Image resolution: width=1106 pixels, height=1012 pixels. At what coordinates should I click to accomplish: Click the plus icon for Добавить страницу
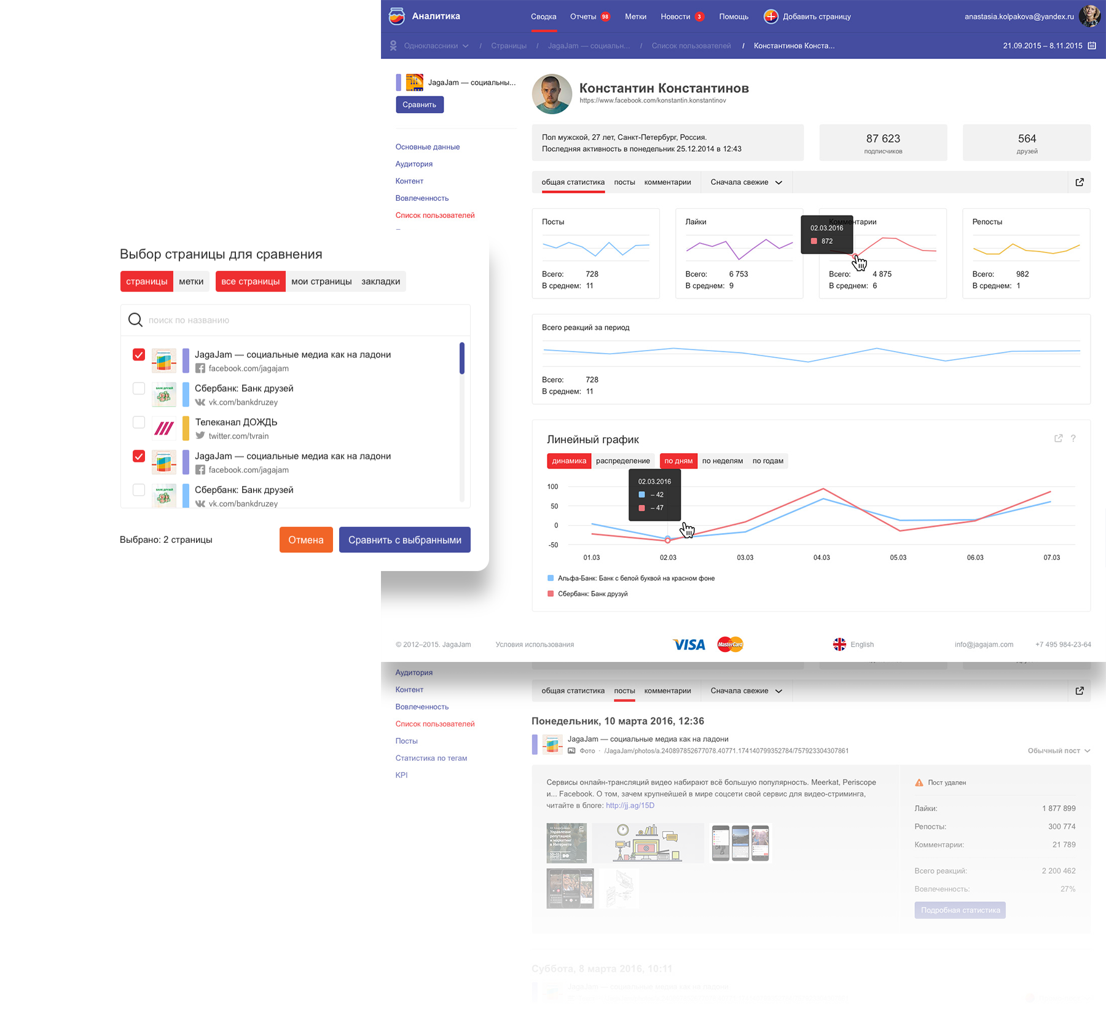771,17
